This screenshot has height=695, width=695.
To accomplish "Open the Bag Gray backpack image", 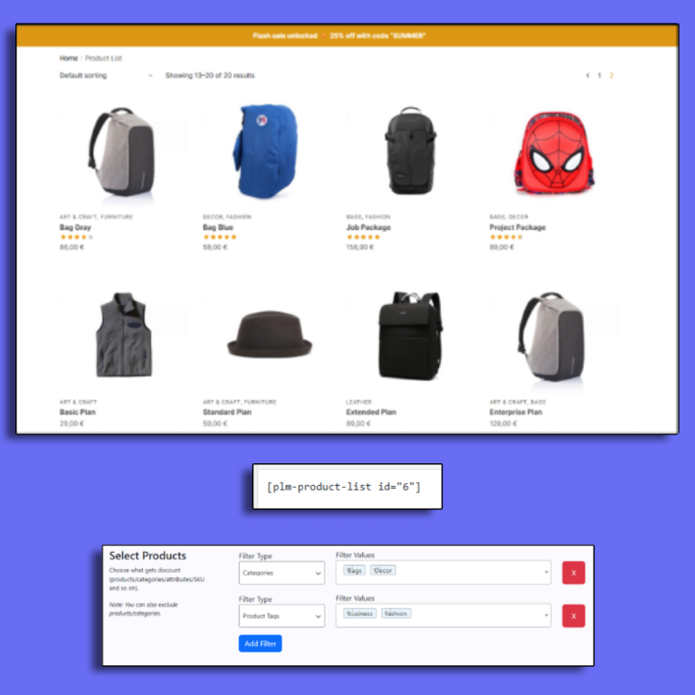I will point(122,152).
